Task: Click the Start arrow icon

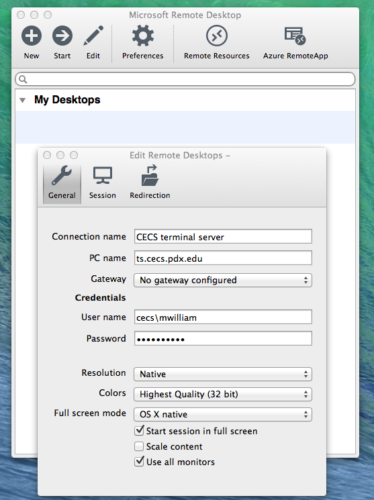Action: coord(62,36)
